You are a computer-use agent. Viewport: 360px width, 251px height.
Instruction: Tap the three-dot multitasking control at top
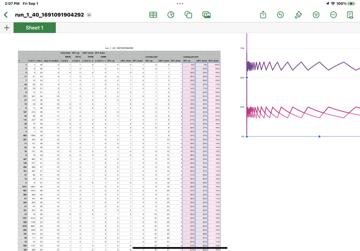coord(180,3)
